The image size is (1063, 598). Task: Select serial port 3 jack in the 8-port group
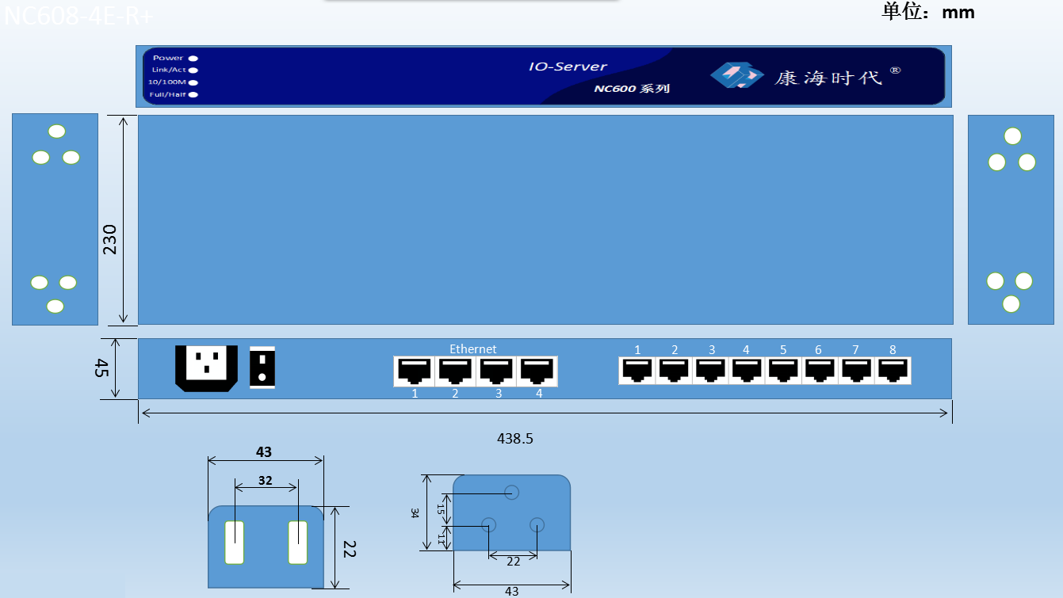tap(709, 370)
